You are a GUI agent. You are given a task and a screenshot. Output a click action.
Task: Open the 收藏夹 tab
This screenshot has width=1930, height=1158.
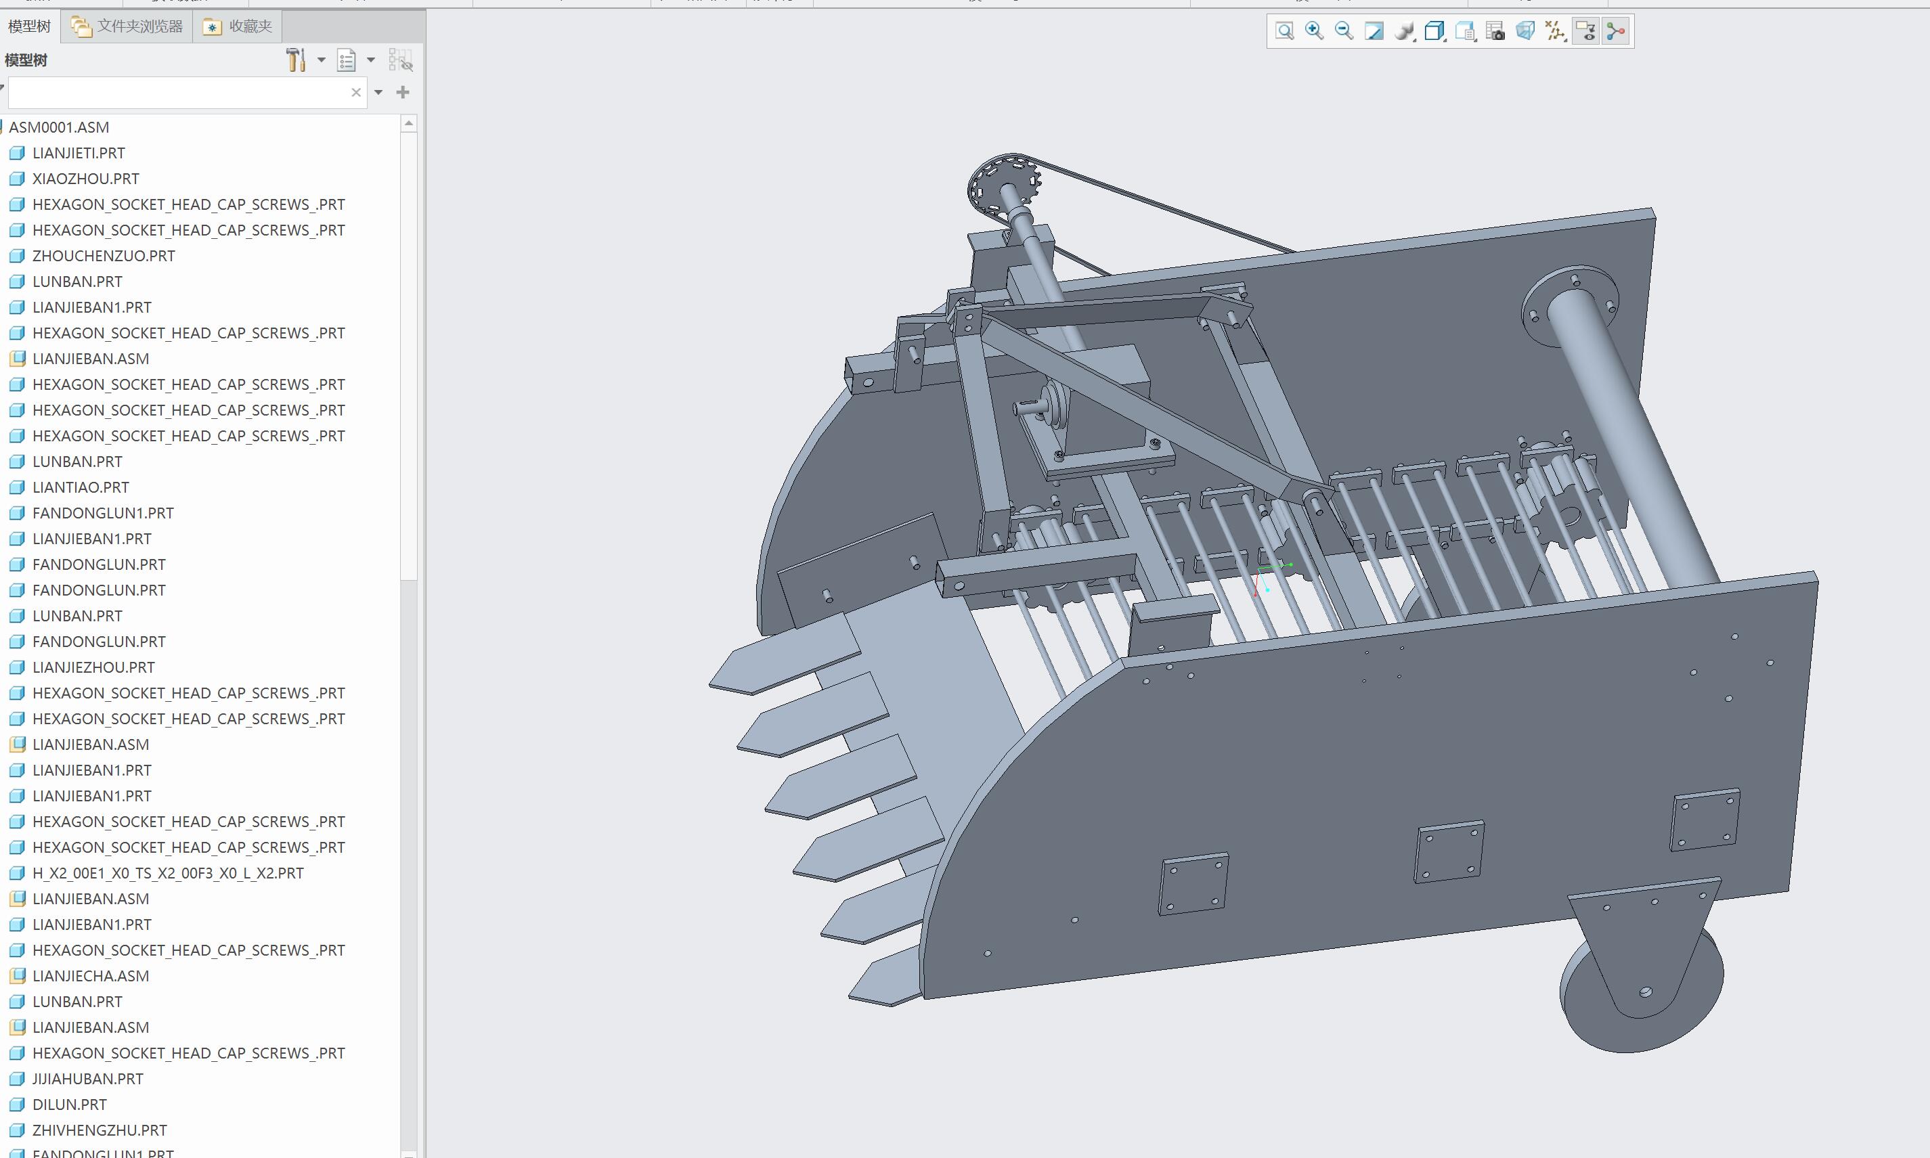coord(237,26)
